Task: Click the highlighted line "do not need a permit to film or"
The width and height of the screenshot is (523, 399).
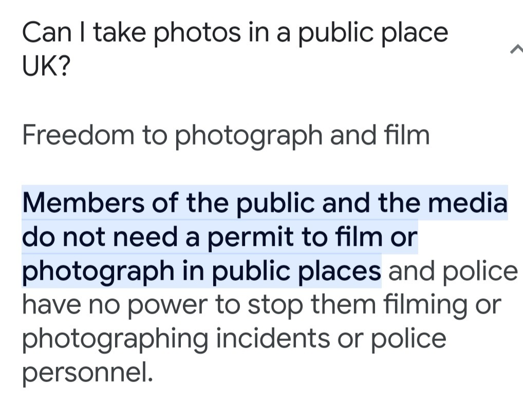Action: click(x=219, y=237)
